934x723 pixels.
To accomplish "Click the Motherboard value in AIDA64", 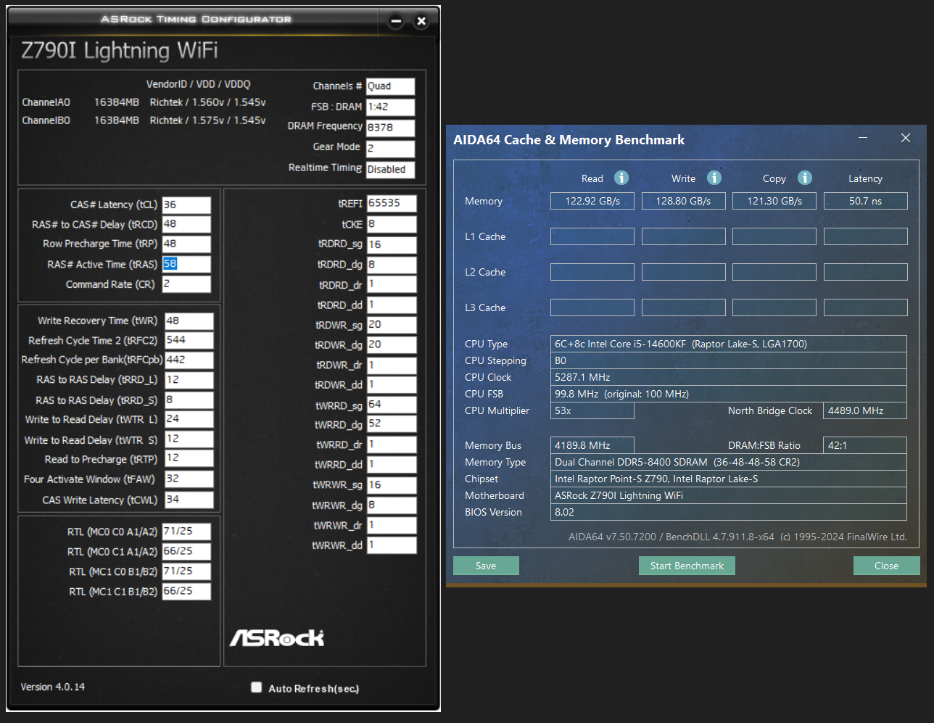I will click(728, 495).
